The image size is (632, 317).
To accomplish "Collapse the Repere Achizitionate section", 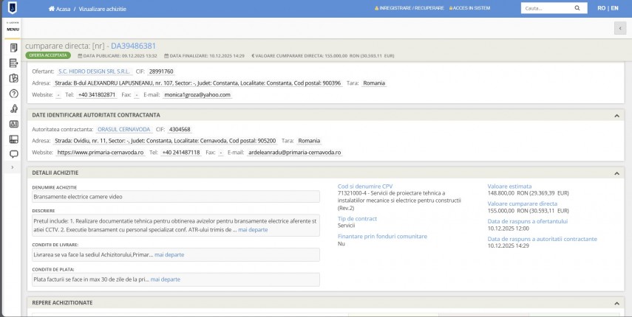I will 616,303.
